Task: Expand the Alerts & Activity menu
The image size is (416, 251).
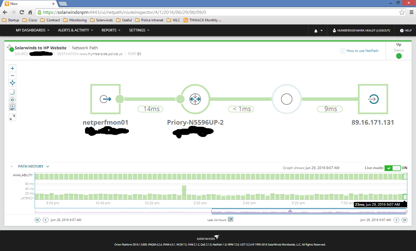Action: click(x=75, y=30)
